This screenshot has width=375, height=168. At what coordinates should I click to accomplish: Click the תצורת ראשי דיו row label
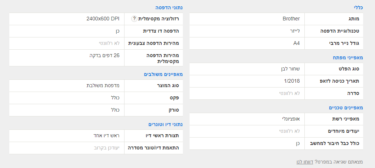163,135
